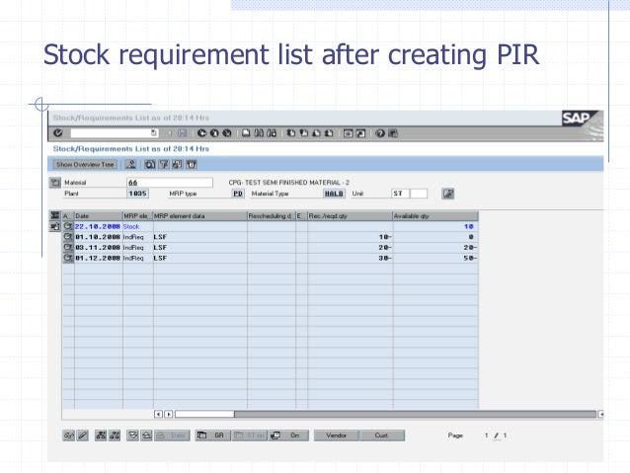Click the pencil change icon at bottom
The image size is (630, 473).
click(82, 435)
